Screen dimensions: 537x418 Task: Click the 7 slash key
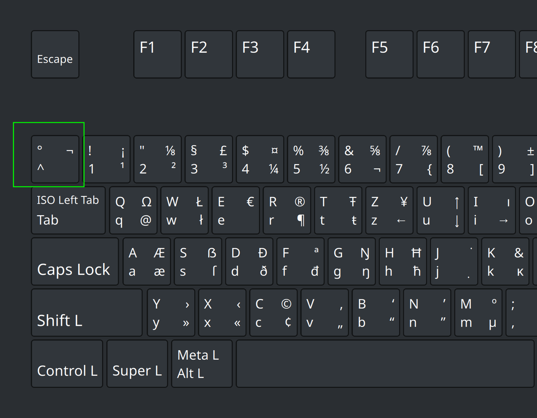413,160
